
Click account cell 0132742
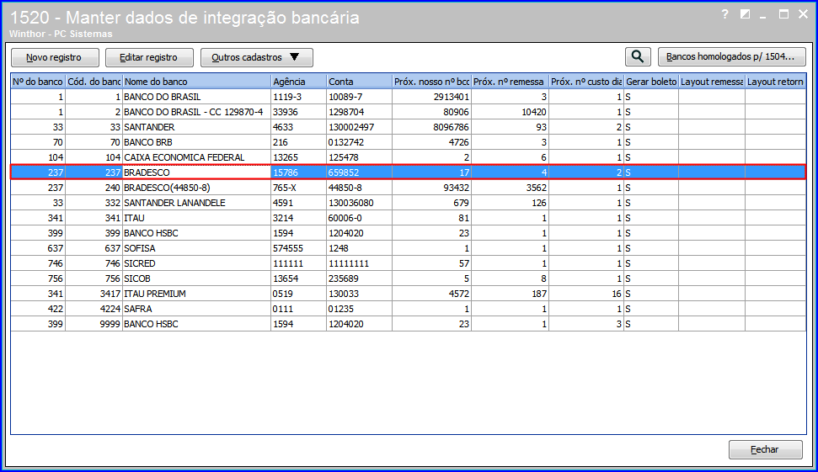pos(359,142)
